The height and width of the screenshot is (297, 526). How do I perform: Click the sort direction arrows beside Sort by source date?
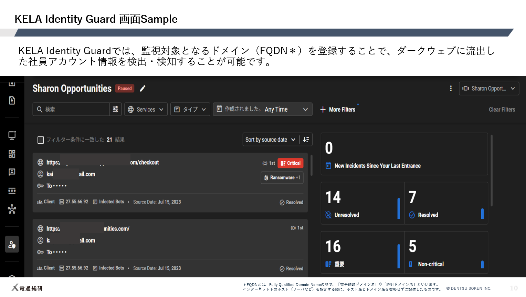click(x=306, y=139)
